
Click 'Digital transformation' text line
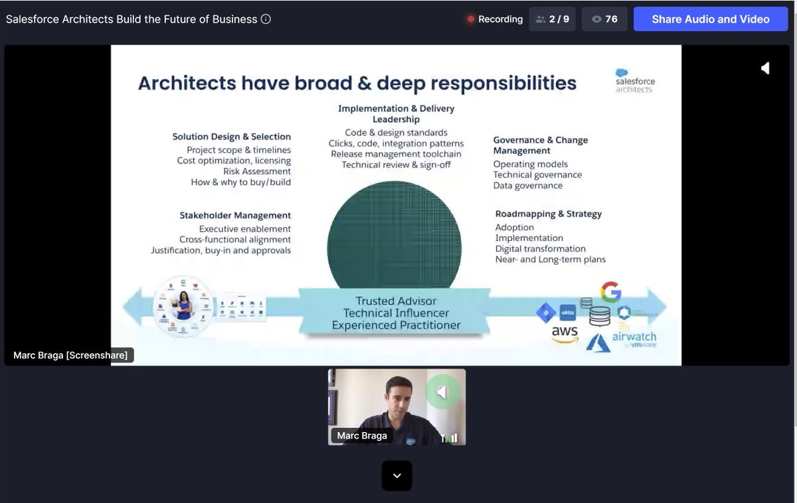pos(541,249)
